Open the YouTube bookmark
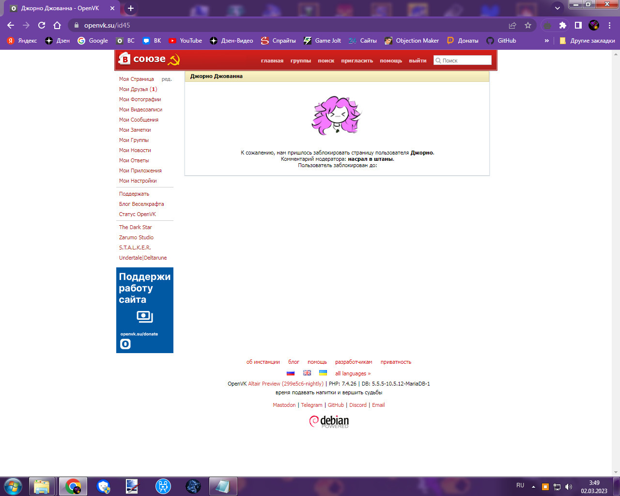This screenshot has height=496, width=620. pyautogui.click(x=185, y=41)
